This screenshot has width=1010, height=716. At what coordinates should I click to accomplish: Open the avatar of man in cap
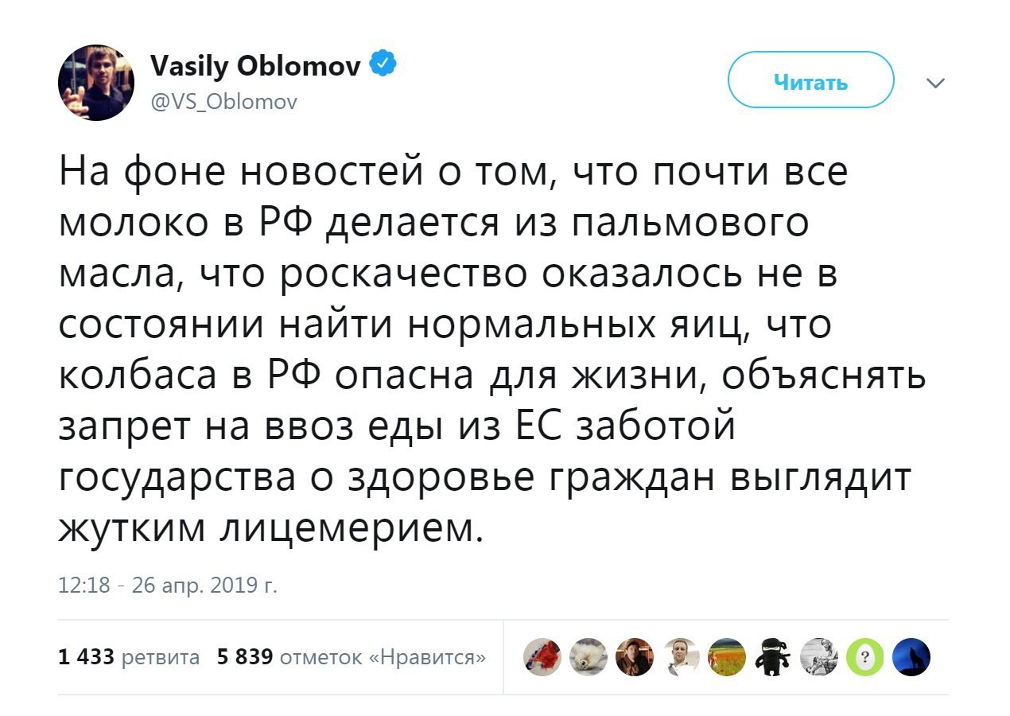pyautogui.click(x=632, y=656)
